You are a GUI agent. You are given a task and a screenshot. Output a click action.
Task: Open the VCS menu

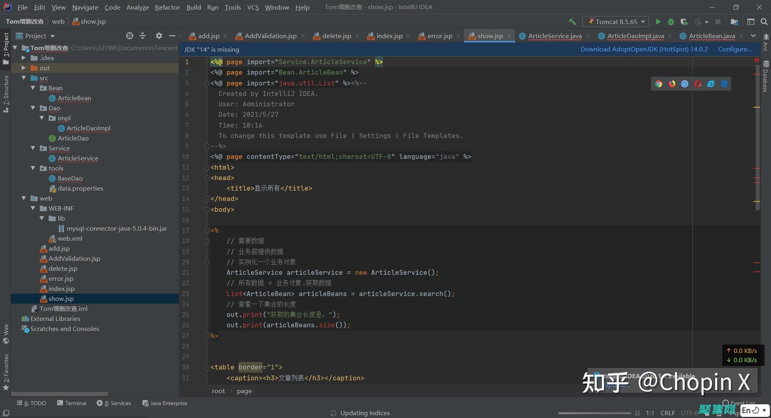point(253,7)
